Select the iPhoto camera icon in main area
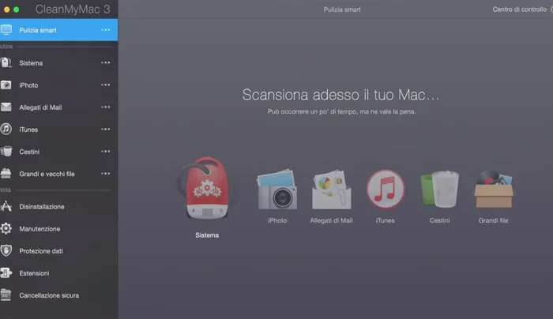Image resolution: width=553 pixels, height=319 pixels. (277, 190)
